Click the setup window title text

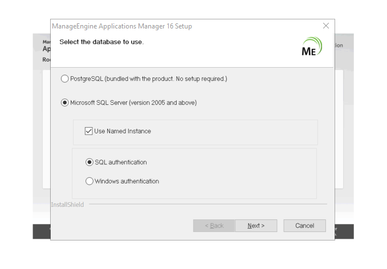tap(122, 26)
